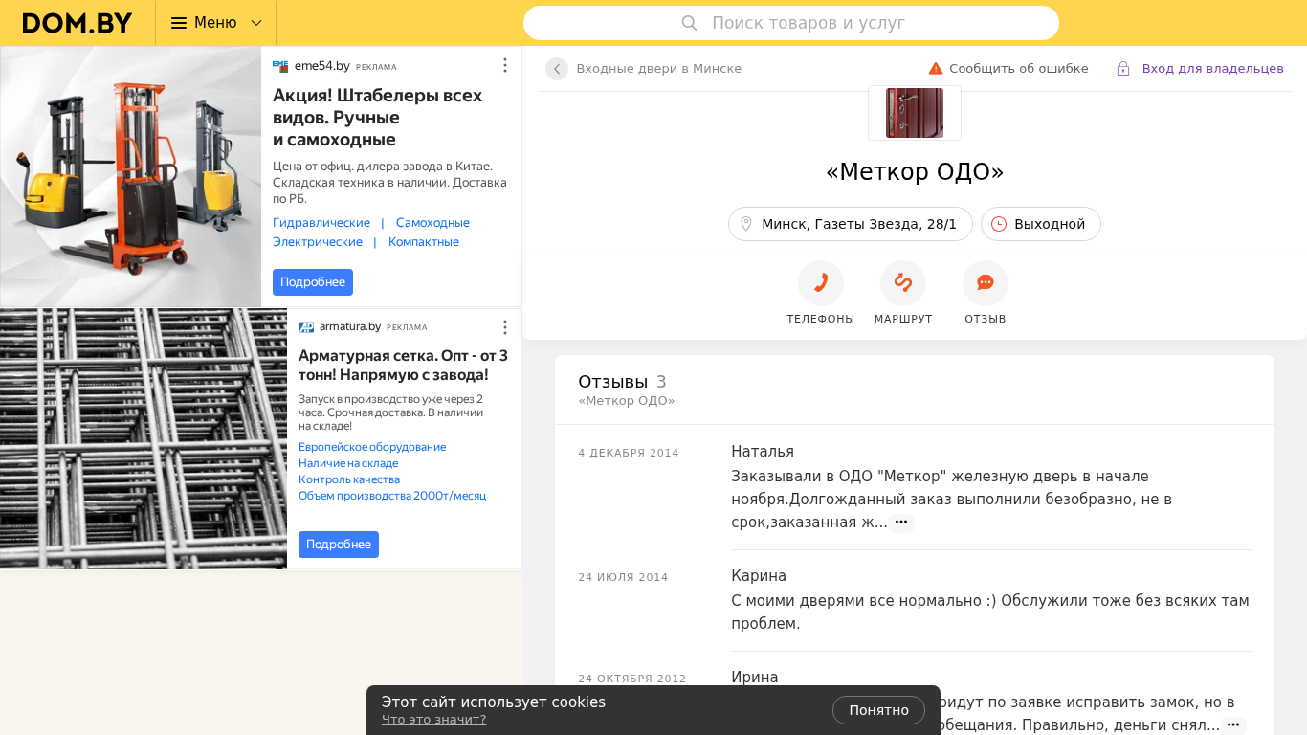
Task: Click the Маршрут route icon
Action: point(903,283)
